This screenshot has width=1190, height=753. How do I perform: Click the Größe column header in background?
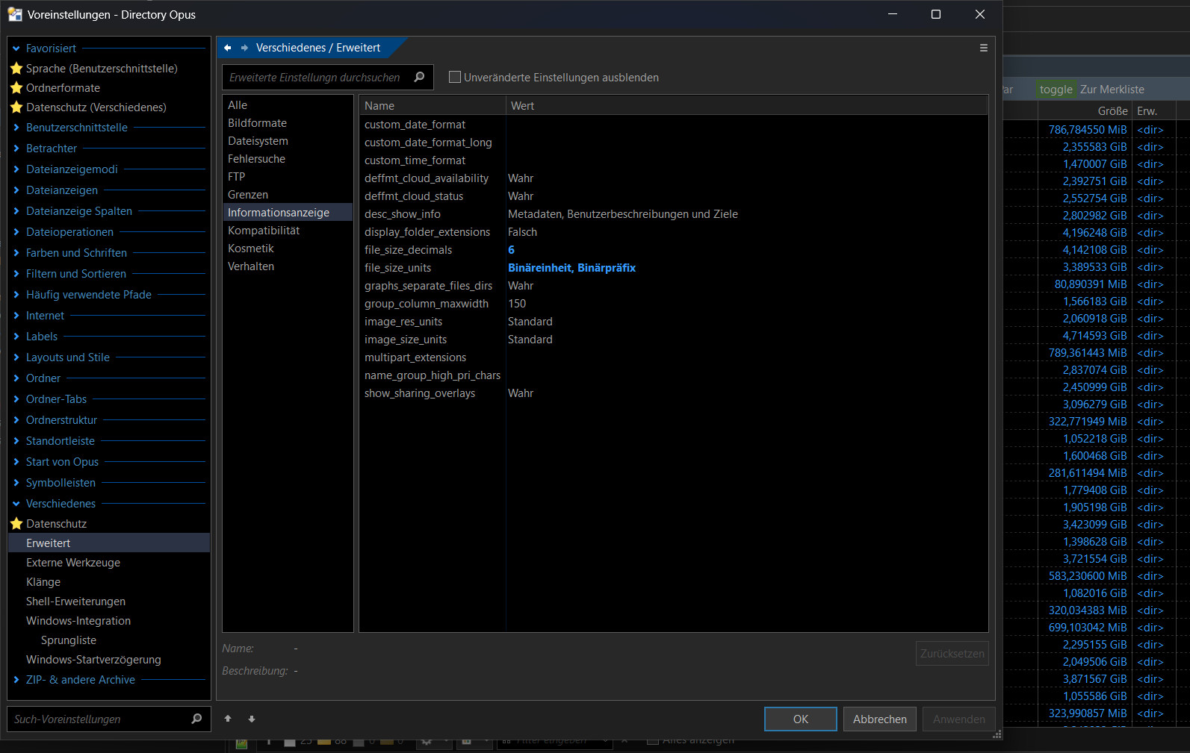(x=1085, y=111)
